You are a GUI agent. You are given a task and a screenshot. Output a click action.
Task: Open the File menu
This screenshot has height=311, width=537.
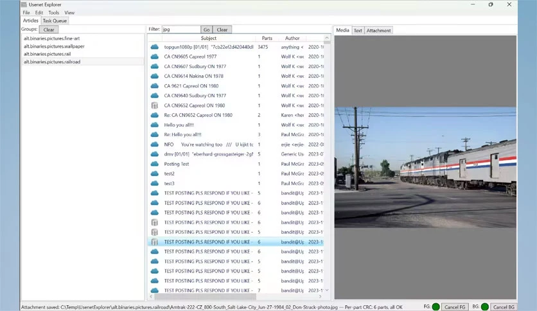(x=26, y=13)
